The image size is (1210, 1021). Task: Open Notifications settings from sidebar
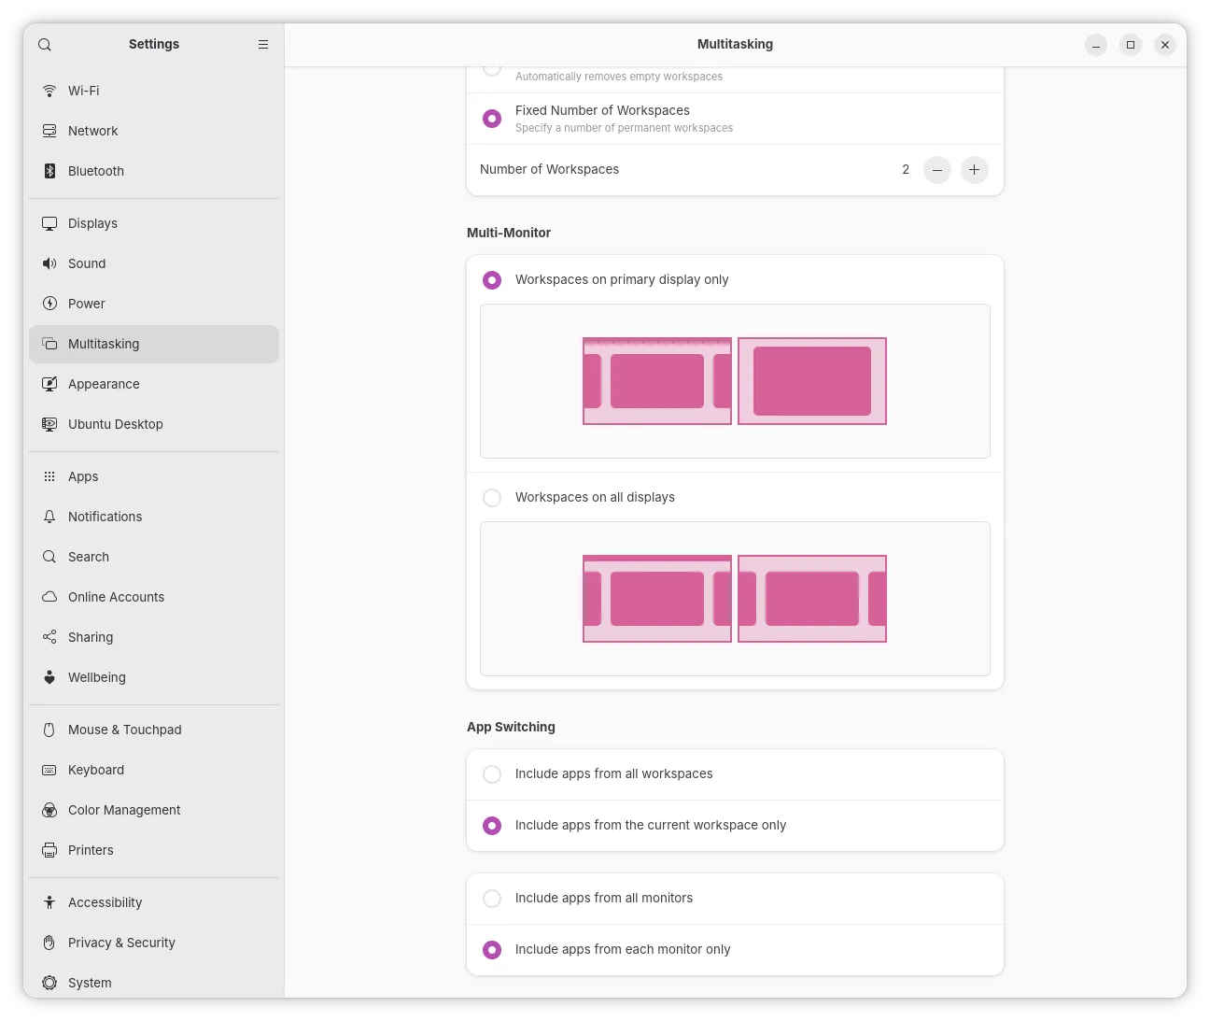(x=105, y=517)
